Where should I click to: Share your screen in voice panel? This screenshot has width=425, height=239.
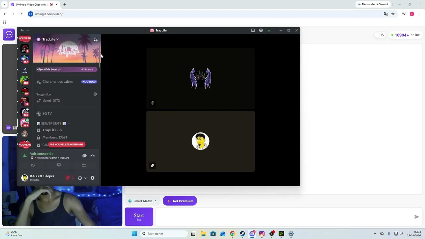click(59, 165)
